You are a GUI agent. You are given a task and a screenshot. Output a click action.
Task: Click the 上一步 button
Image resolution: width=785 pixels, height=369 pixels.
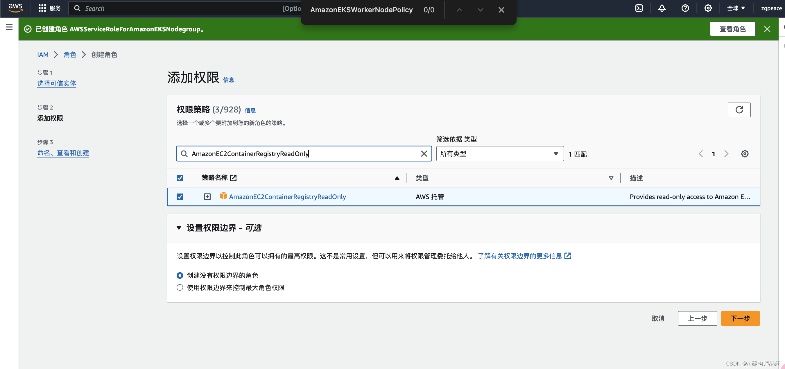pyautogui.click(x=697, y=318)
